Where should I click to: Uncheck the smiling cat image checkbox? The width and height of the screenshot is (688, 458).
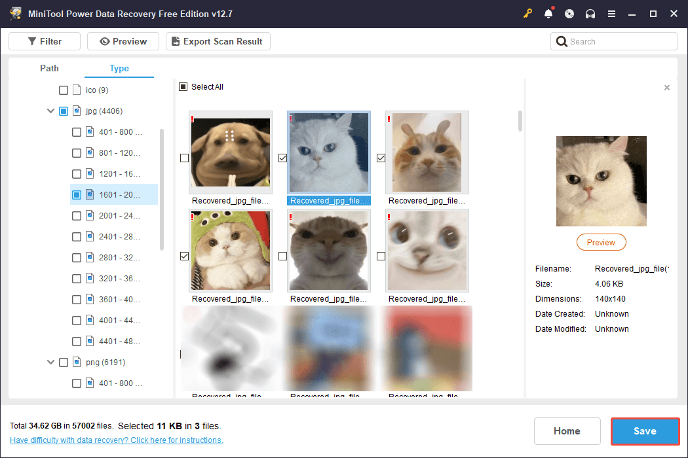pos(381,158)
